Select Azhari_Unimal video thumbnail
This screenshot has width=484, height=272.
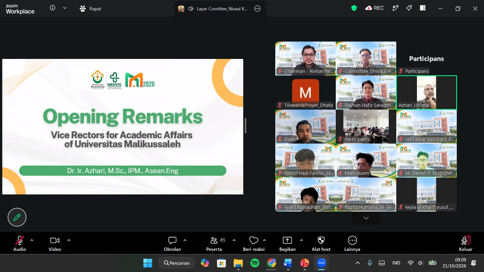tap(427, 92)
